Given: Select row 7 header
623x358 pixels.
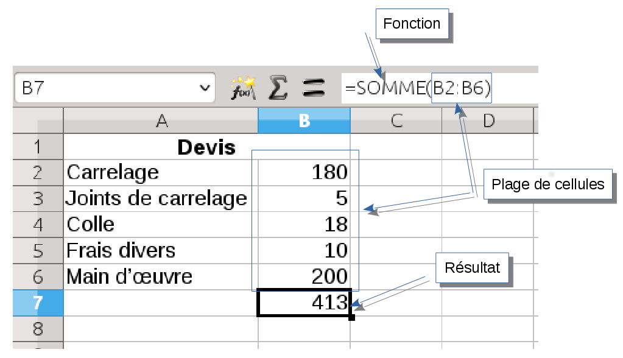Looking at the screenshot, I should [x=38, y=303].
